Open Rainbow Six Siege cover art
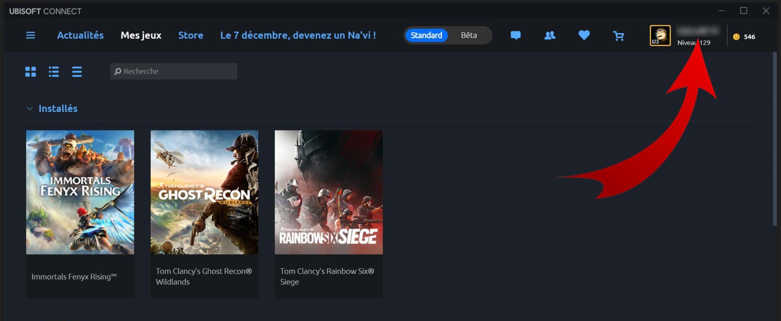781x321 pixels. [x=329, y=192]
